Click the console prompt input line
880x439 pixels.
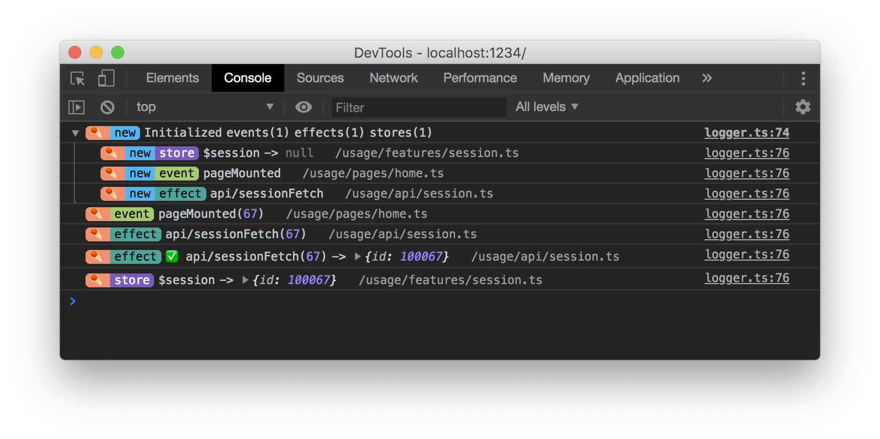[x=428, y=302]
